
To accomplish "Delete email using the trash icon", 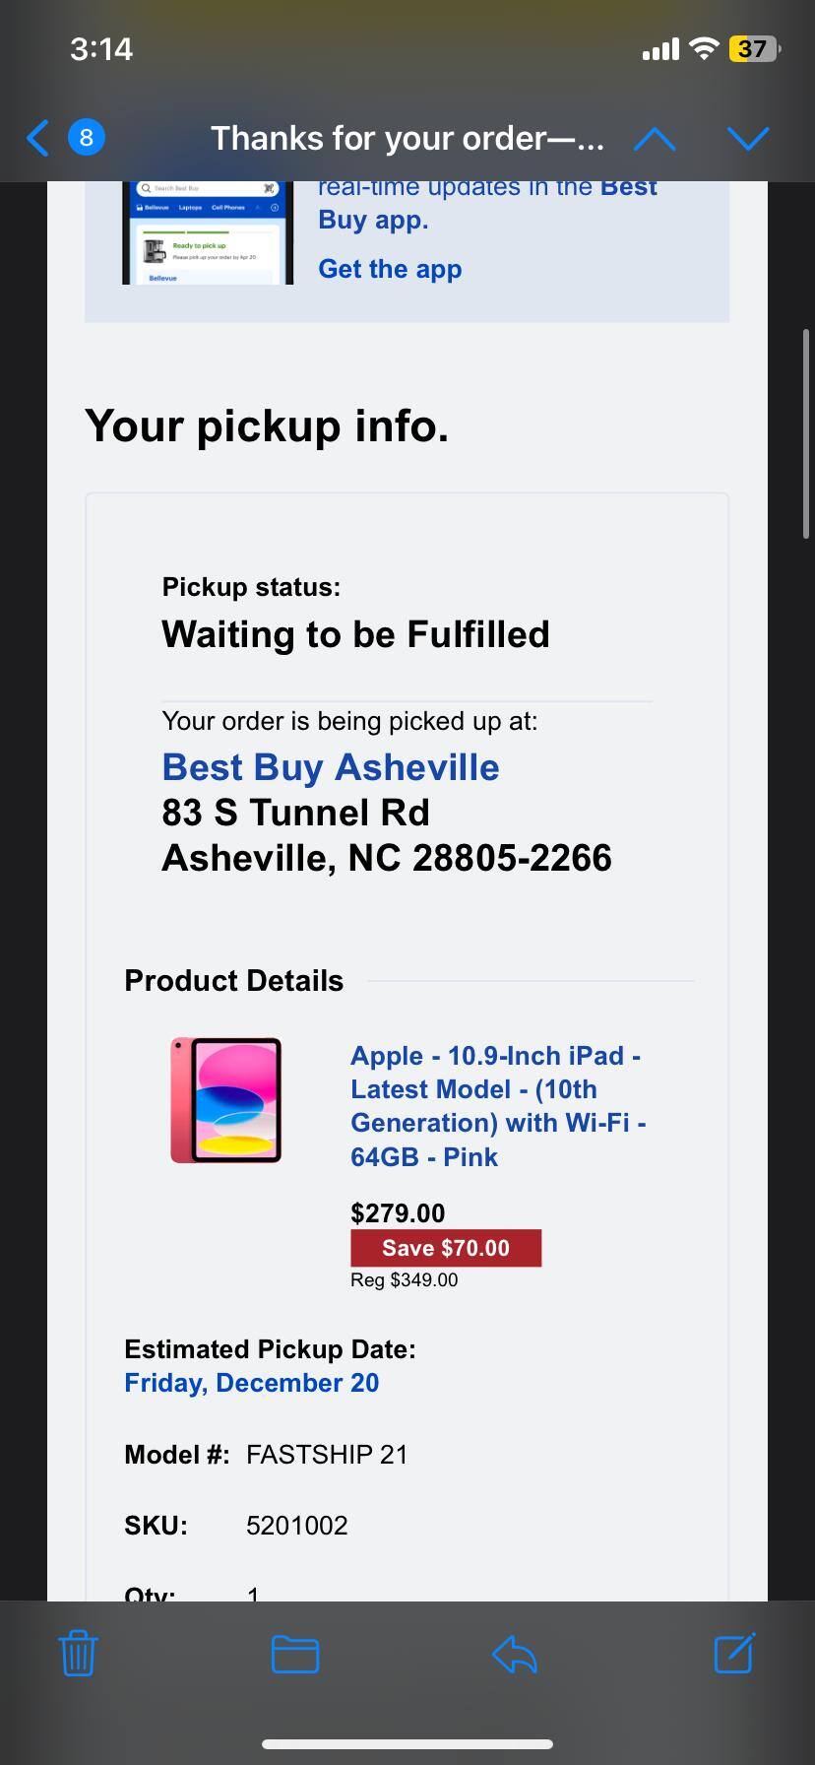I will pos(78,1654).
